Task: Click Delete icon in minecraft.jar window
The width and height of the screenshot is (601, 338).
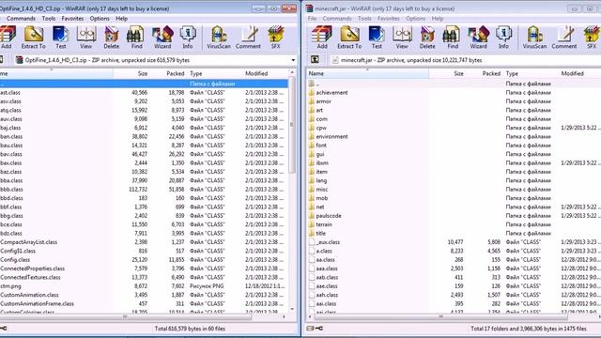Action: [427, 38]
